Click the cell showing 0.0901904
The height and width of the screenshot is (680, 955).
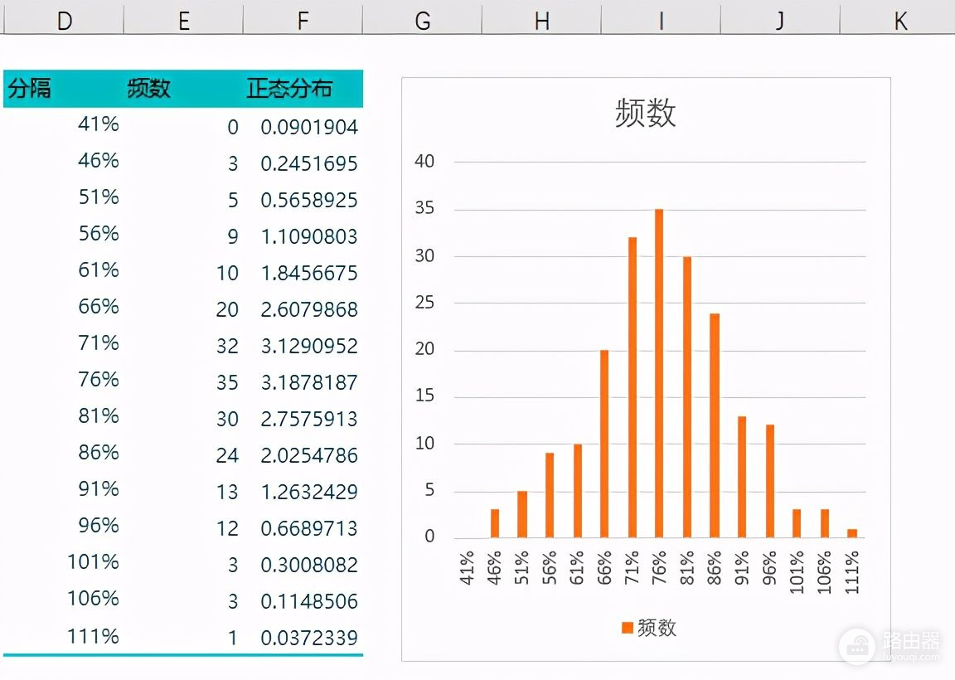tap(309, 127)
